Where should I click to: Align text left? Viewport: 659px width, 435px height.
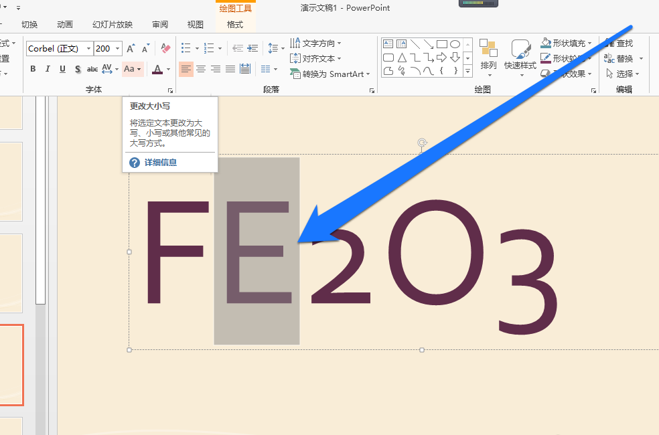[x=186, y=69]
